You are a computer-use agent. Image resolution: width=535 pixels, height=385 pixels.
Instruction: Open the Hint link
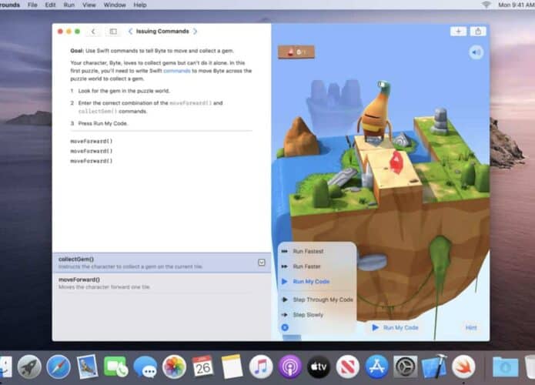pyautogui.click(x=471, y=328)
